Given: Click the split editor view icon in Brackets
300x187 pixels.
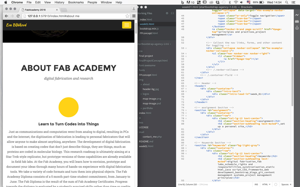Looking at the screenshot, I should click(x=172, y=13).
